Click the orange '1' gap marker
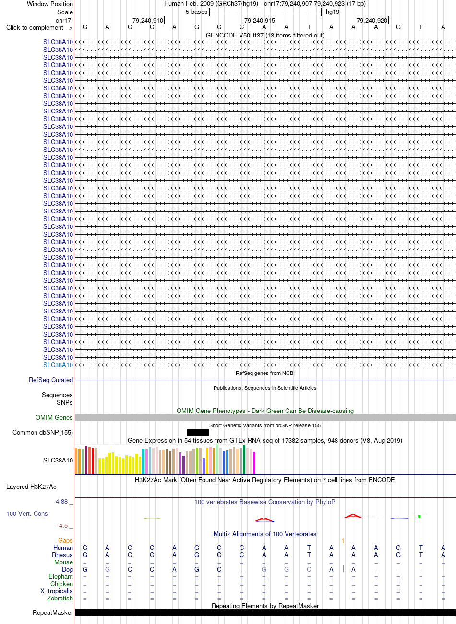Screen dimensions: 456x624 (343, 541)
